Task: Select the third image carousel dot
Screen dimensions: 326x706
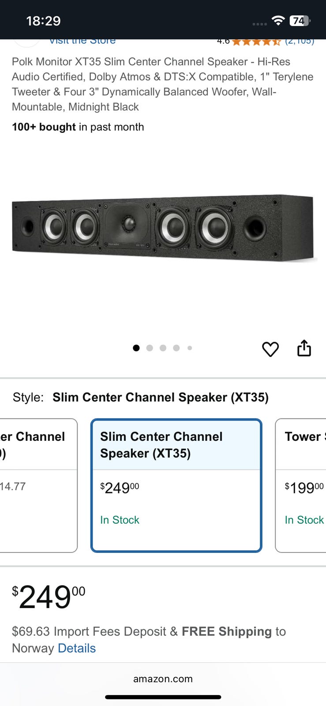Action: click(163, 348)
